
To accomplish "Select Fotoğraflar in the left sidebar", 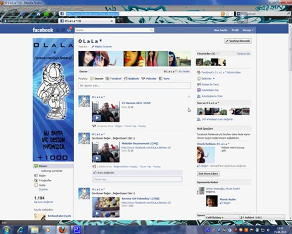I will pos(45,180).
